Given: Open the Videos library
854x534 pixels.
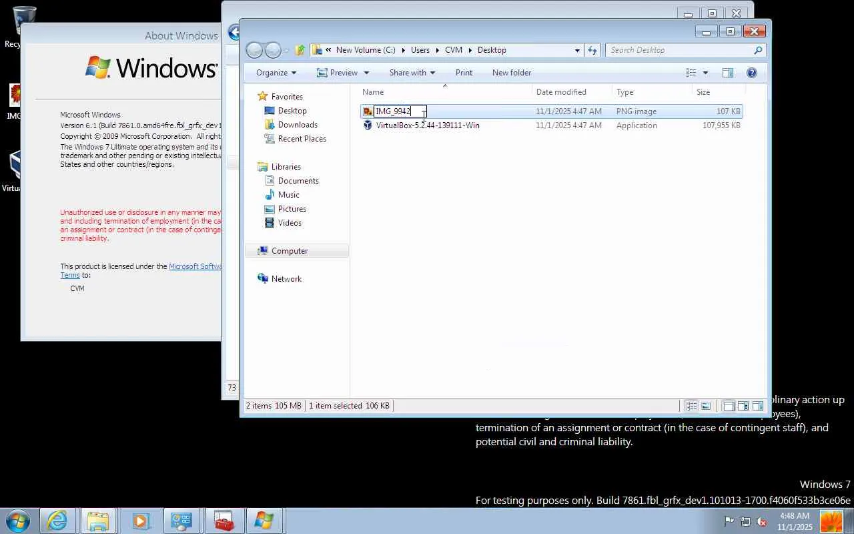Looking at the screenshot, I should pos(290,223).
